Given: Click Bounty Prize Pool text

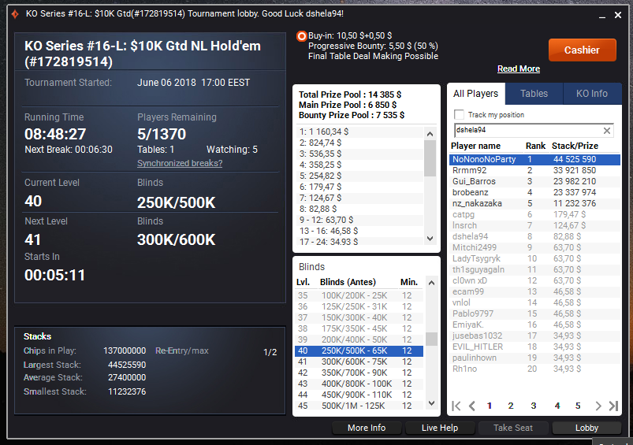Looking at the screenshot, I should [x=352, y=116].
